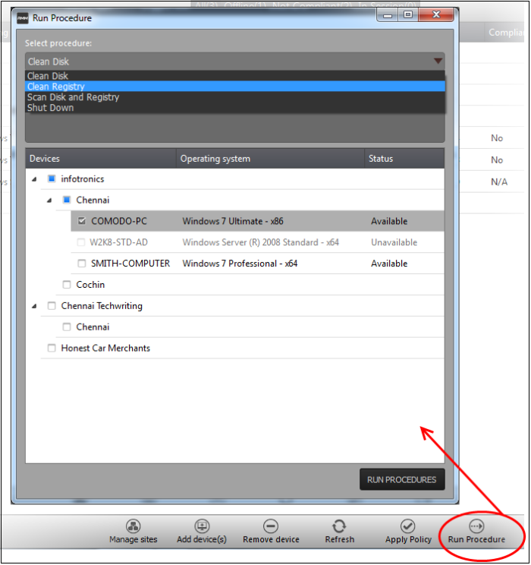Image resolution: width=531 pixels, height=565 pixels.
Task: Check the Honest Car Merchants checkbox
Action: tap(52, 348)
